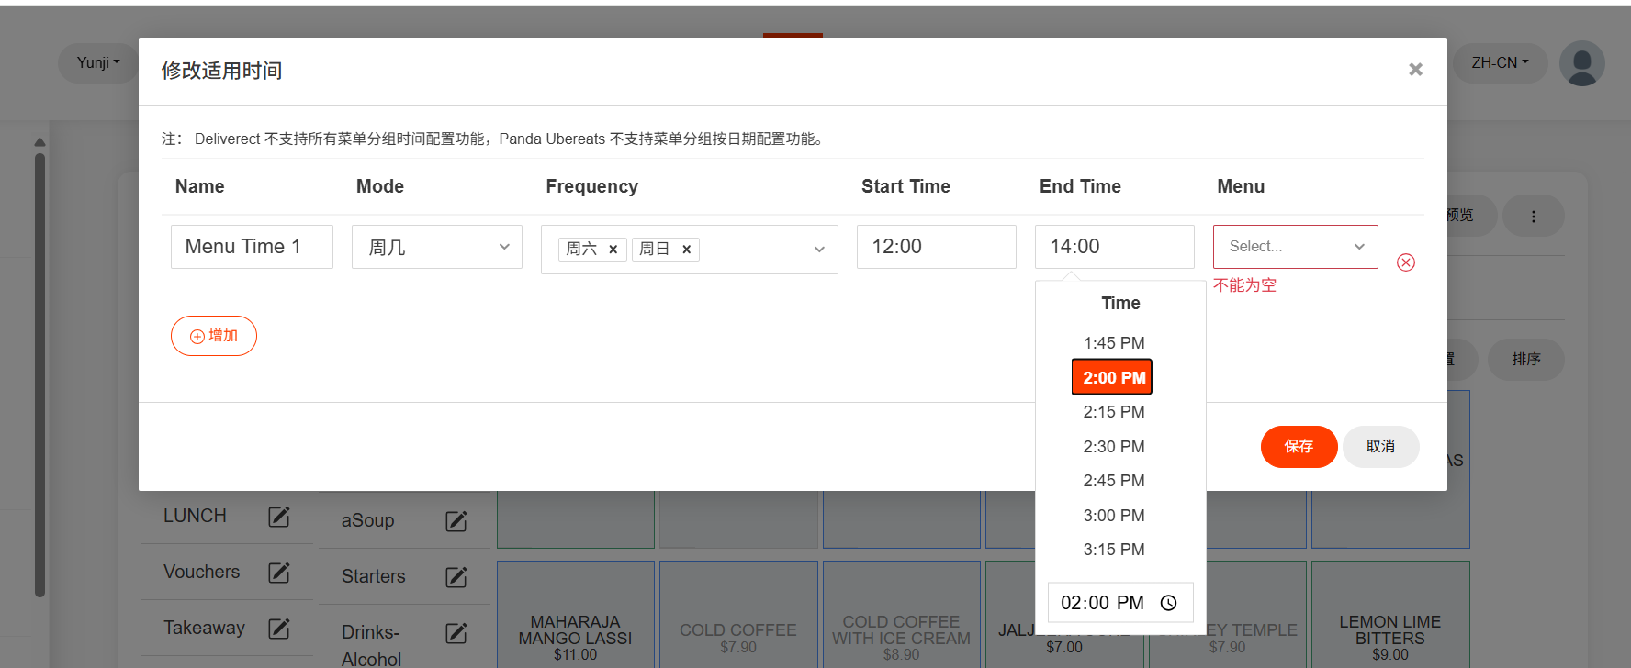Remove the 周日 tag from Frequency
Screen dimensions: 1631x668
pyautogui.click(x=686, y=250)
